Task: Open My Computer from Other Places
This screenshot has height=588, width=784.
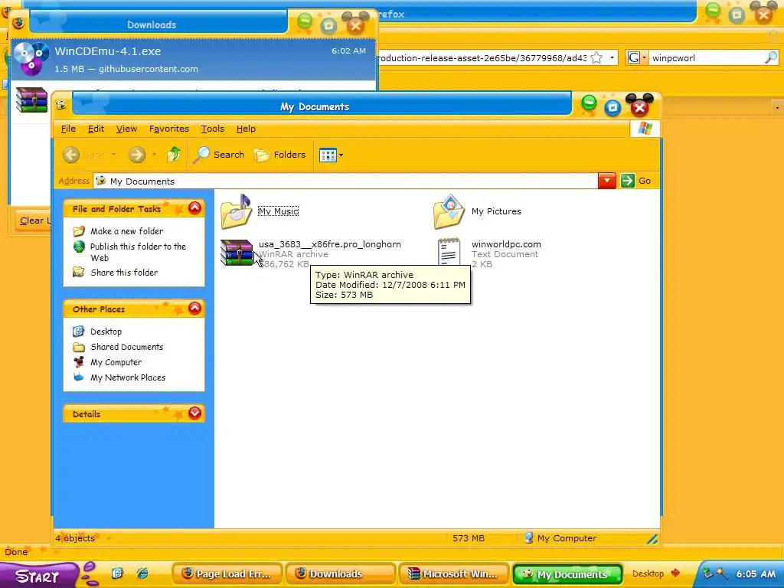Action: pyautogui.click(x=116, y=362)
